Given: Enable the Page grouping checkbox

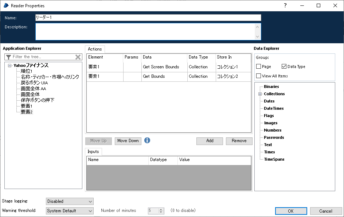Looking at the screenshot, I should point(259,67).
